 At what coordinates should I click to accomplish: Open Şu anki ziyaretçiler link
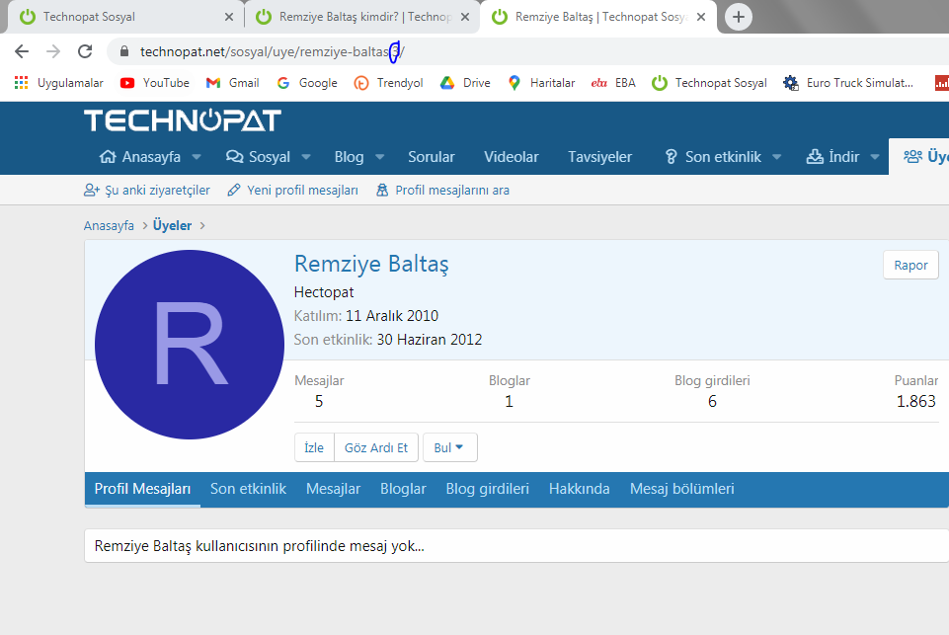tap(147, 190)
